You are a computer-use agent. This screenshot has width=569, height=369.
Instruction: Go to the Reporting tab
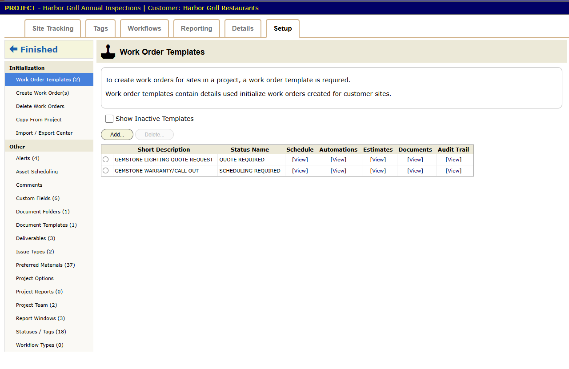[196, 28]
